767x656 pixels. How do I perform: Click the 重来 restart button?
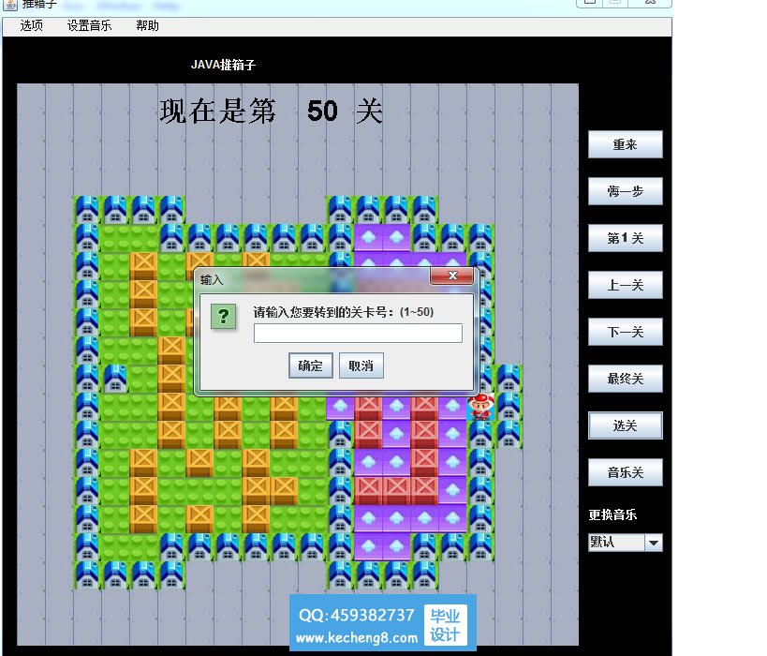point(626,144)
